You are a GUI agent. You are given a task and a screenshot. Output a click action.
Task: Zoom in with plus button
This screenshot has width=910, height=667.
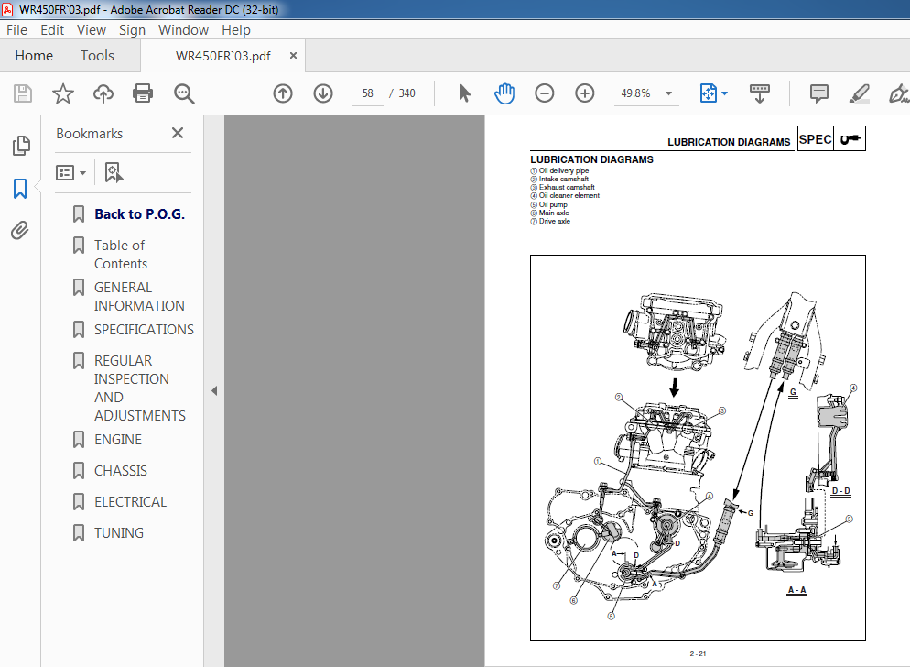pyautogui.click(x=584, y=93)
